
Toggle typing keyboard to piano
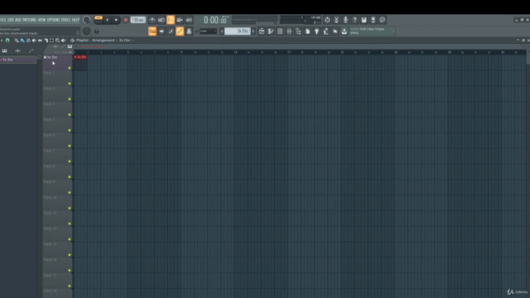(x=152, y=31)
